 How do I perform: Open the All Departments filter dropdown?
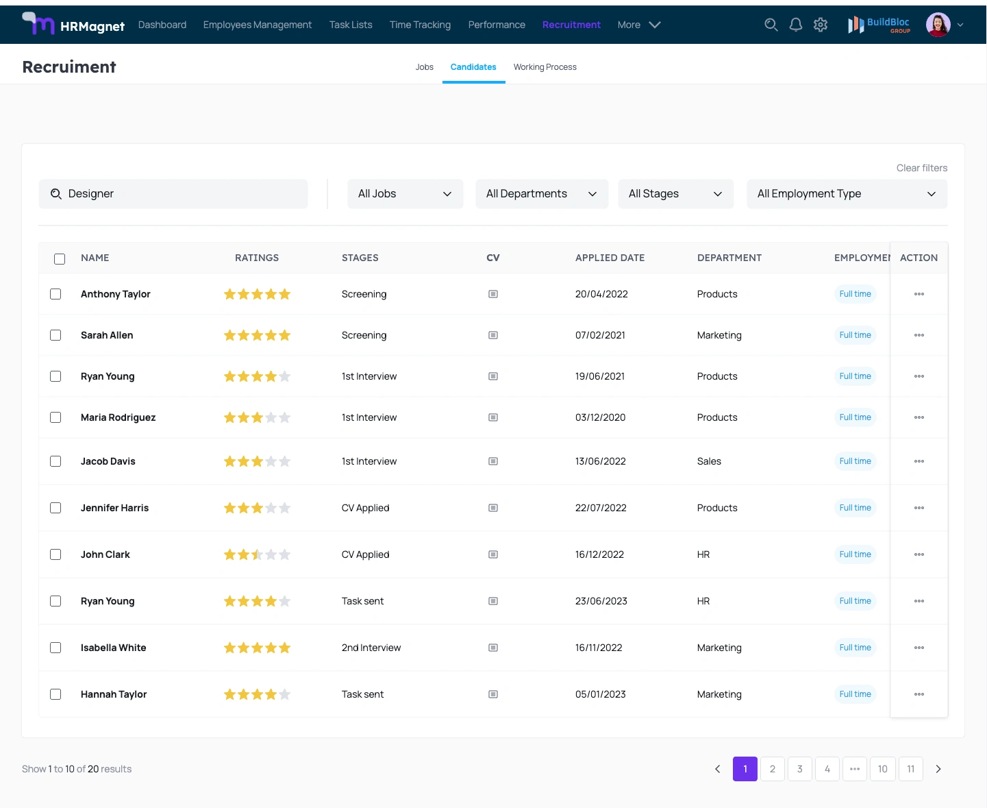click(541, 194)
